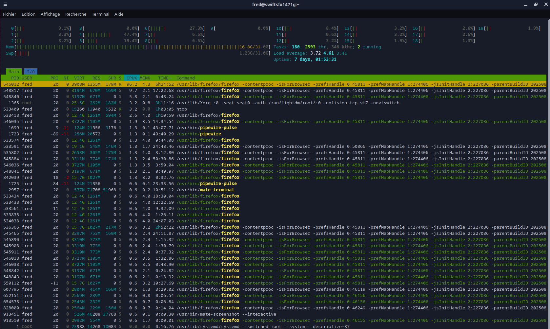Open the Édition menu
The width and height of the screenshot is (550, 329).
[x=29, y=14]
